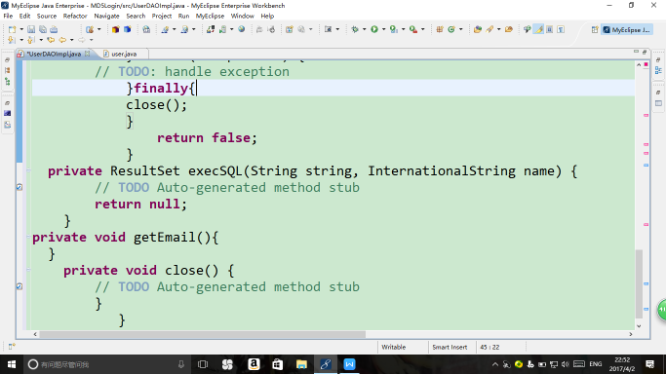Screen dimensions: 666x374
Task: Click the Search flashlight icon
Action: tap(490, 29)
